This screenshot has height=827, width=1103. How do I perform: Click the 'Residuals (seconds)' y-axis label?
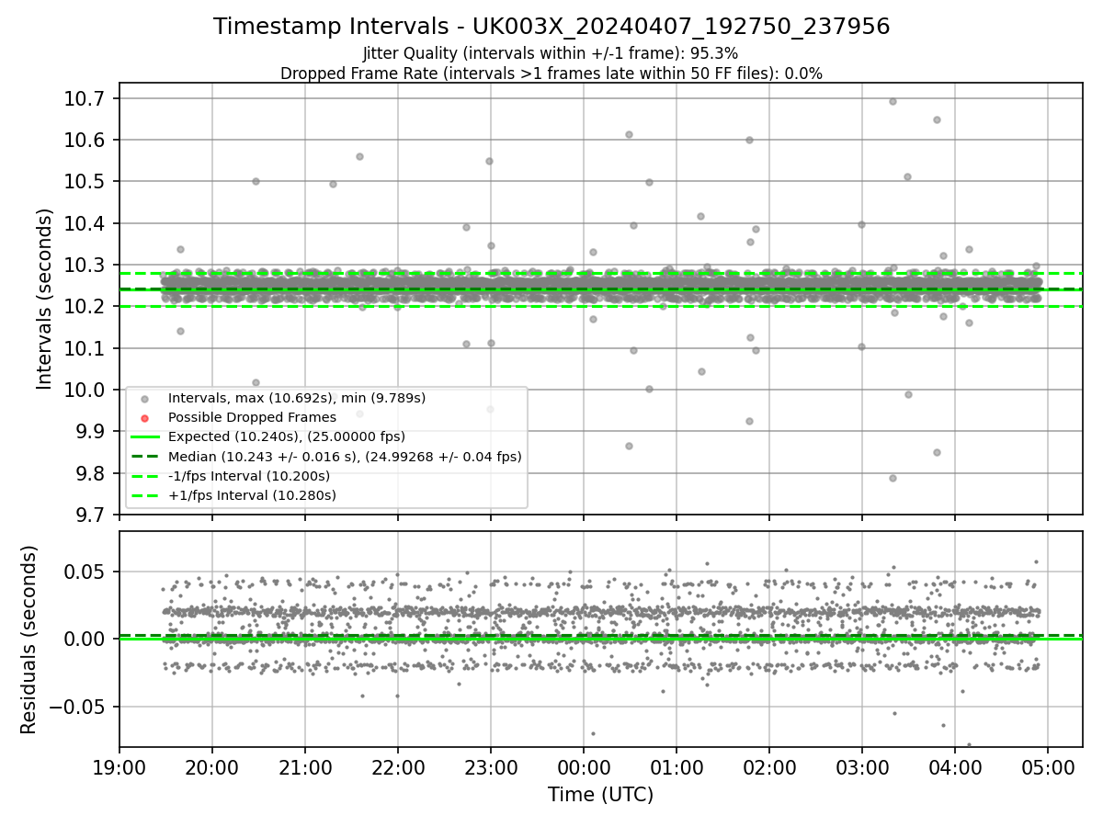(28, 640)
